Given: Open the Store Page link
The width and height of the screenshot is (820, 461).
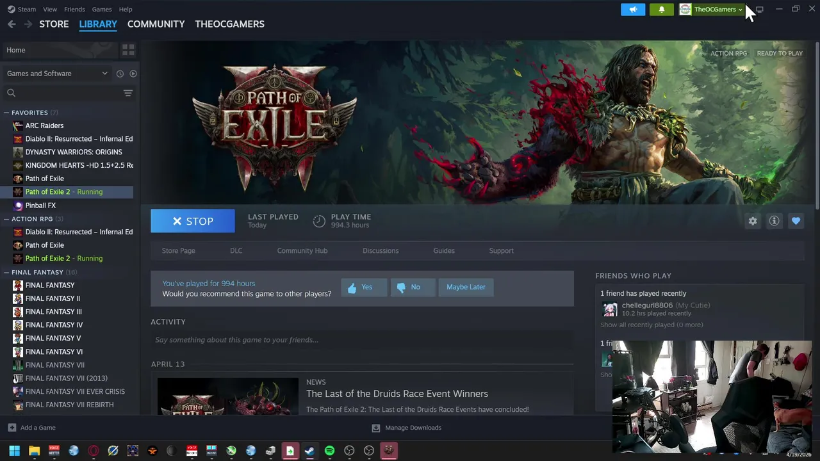Looking at the screenshot, I should (178, 250).
